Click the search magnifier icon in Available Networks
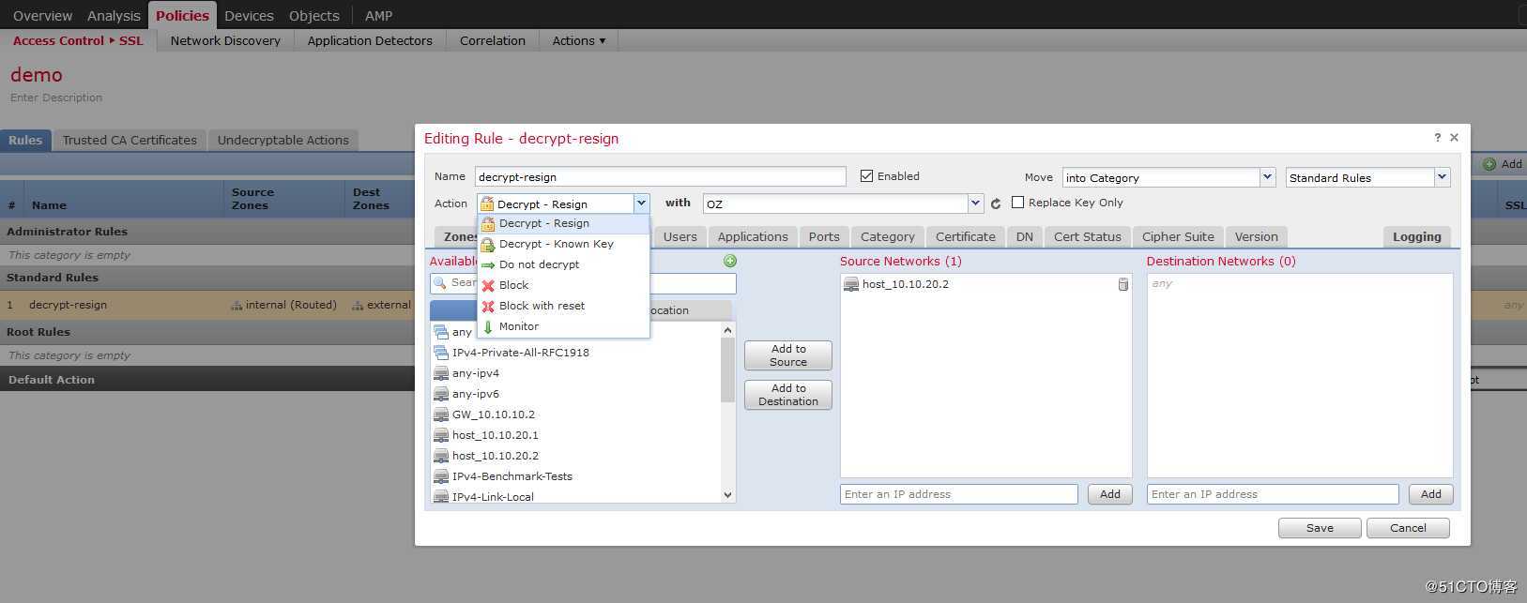This screenshot has height=603, width=1527. pos(440,282)
